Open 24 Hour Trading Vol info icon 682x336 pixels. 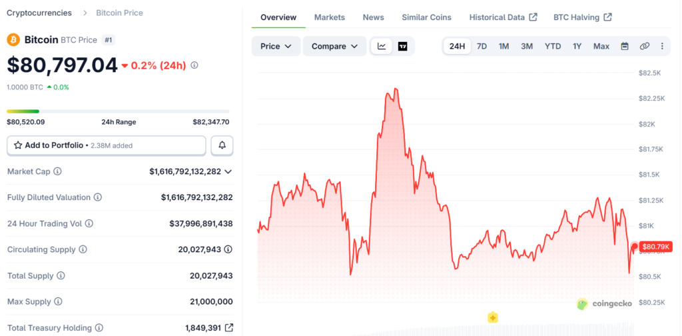pos(89,223)
